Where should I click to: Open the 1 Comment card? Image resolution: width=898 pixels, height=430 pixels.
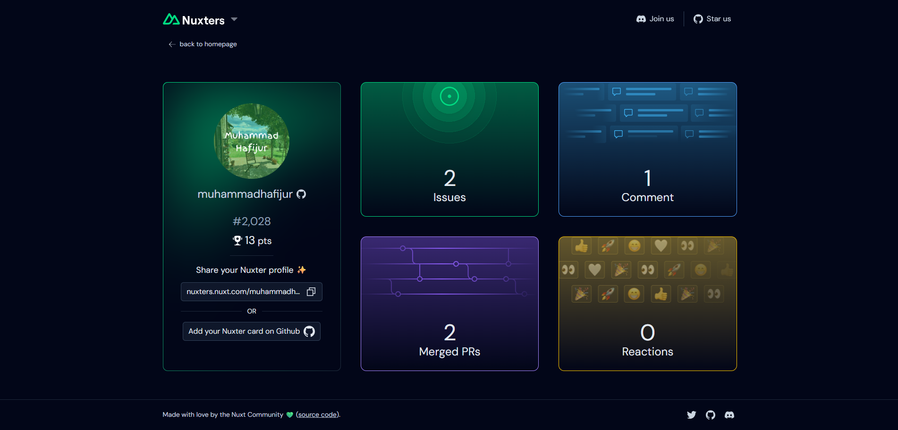[647, 150]
